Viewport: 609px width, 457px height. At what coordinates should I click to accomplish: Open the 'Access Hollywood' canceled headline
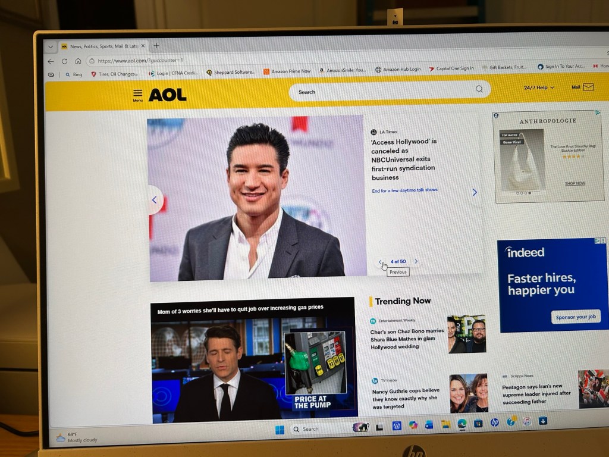coord(404,159)
